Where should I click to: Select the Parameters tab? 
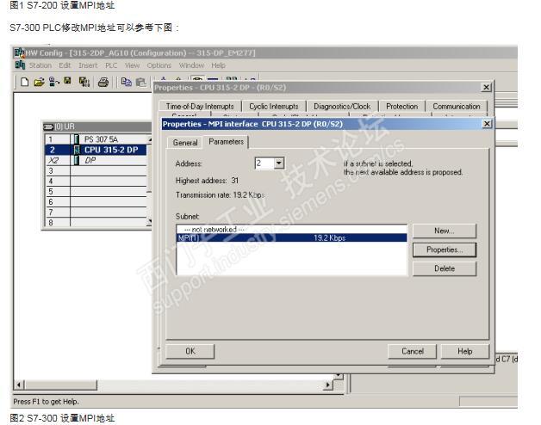(x=226, y=142)
